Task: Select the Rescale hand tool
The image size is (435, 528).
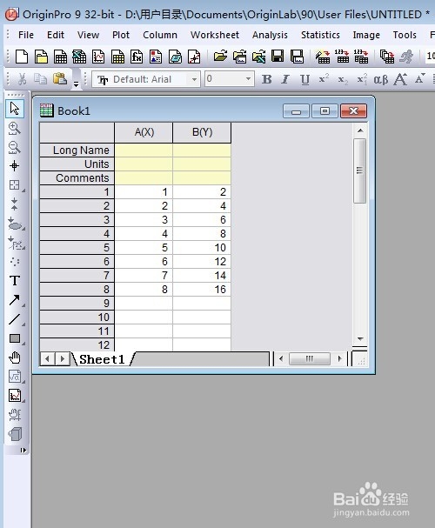Action: coord(15,415)
